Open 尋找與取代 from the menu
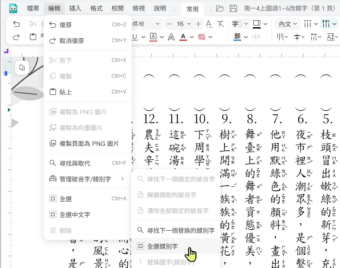 (88, 163)
